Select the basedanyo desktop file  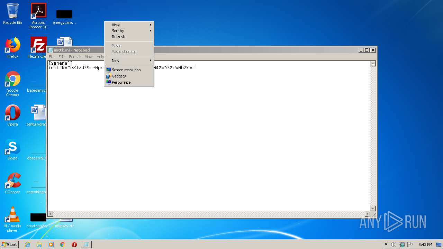pos(37,86)
